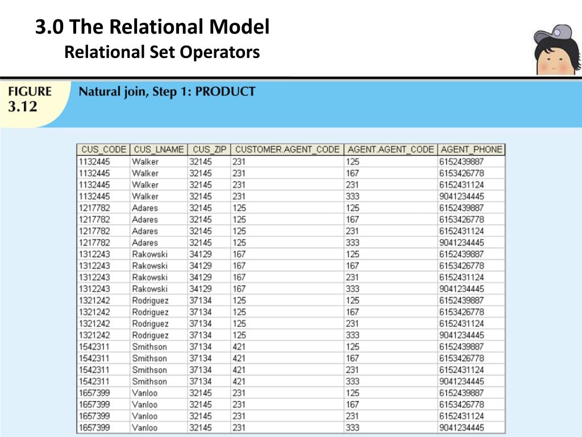
Task: Click AGENT.AGENT_CODE 231 in the Smithson row
Action: tap(352, 370)
